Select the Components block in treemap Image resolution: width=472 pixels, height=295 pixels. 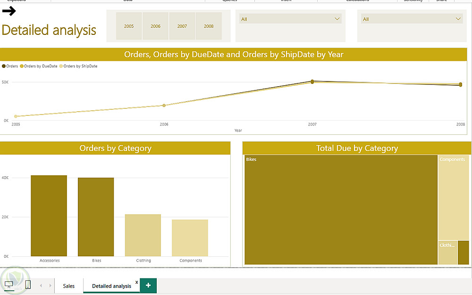pos(454,197)
